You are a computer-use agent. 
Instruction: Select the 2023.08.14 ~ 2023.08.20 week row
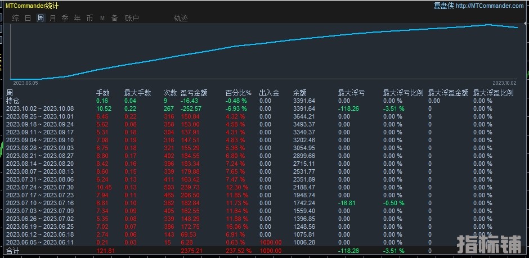click(x=40, y=164)
